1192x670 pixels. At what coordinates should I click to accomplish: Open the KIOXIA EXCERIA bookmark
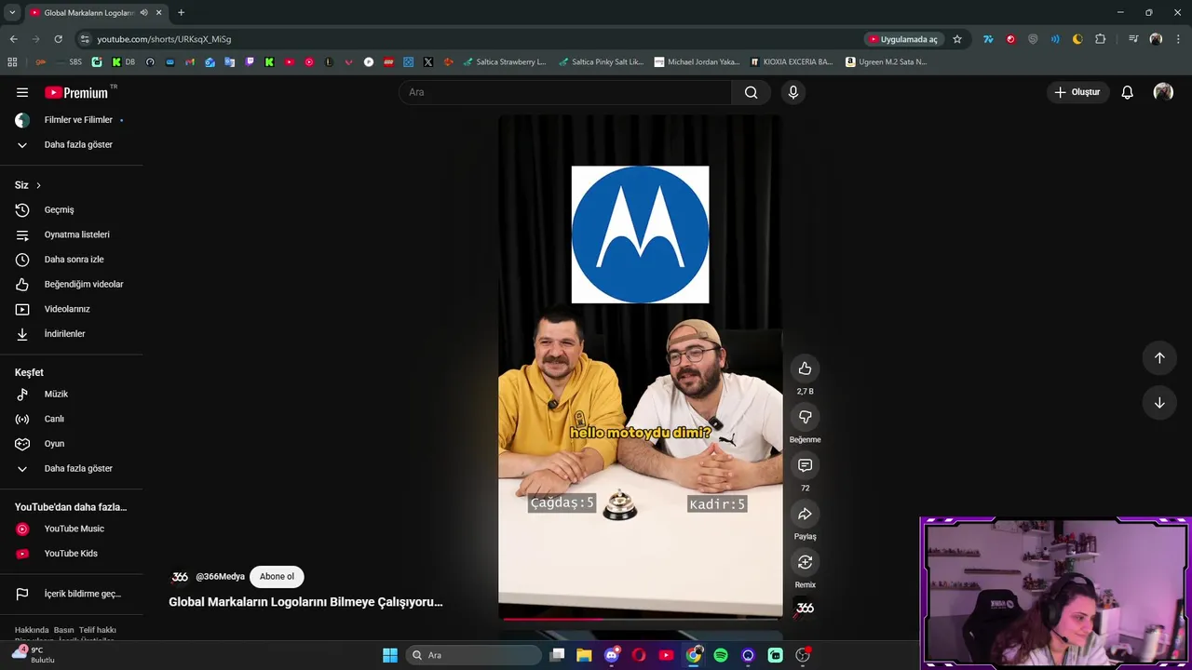[x=792, y=62]
